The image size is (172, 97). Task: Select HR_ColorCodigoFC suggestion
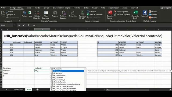(67, 75)
